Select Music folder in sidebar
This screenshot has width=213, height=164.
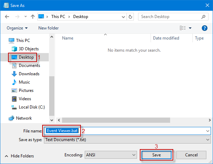click(24, 82)
